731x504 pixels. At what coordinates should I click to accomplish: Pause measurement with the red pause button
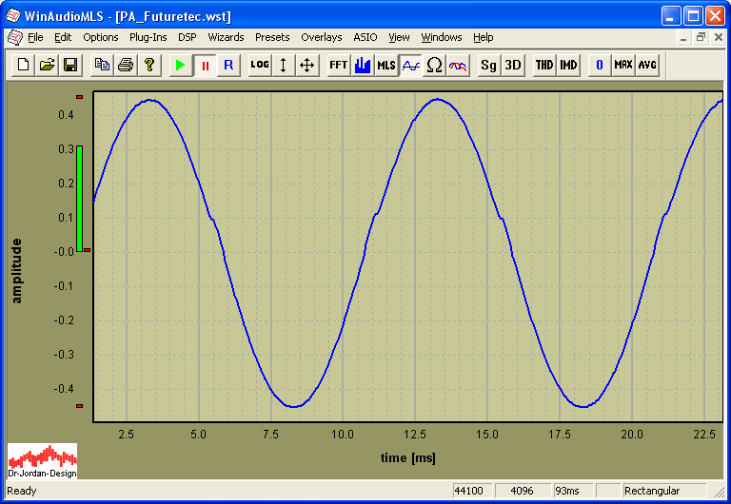(205, 65)
